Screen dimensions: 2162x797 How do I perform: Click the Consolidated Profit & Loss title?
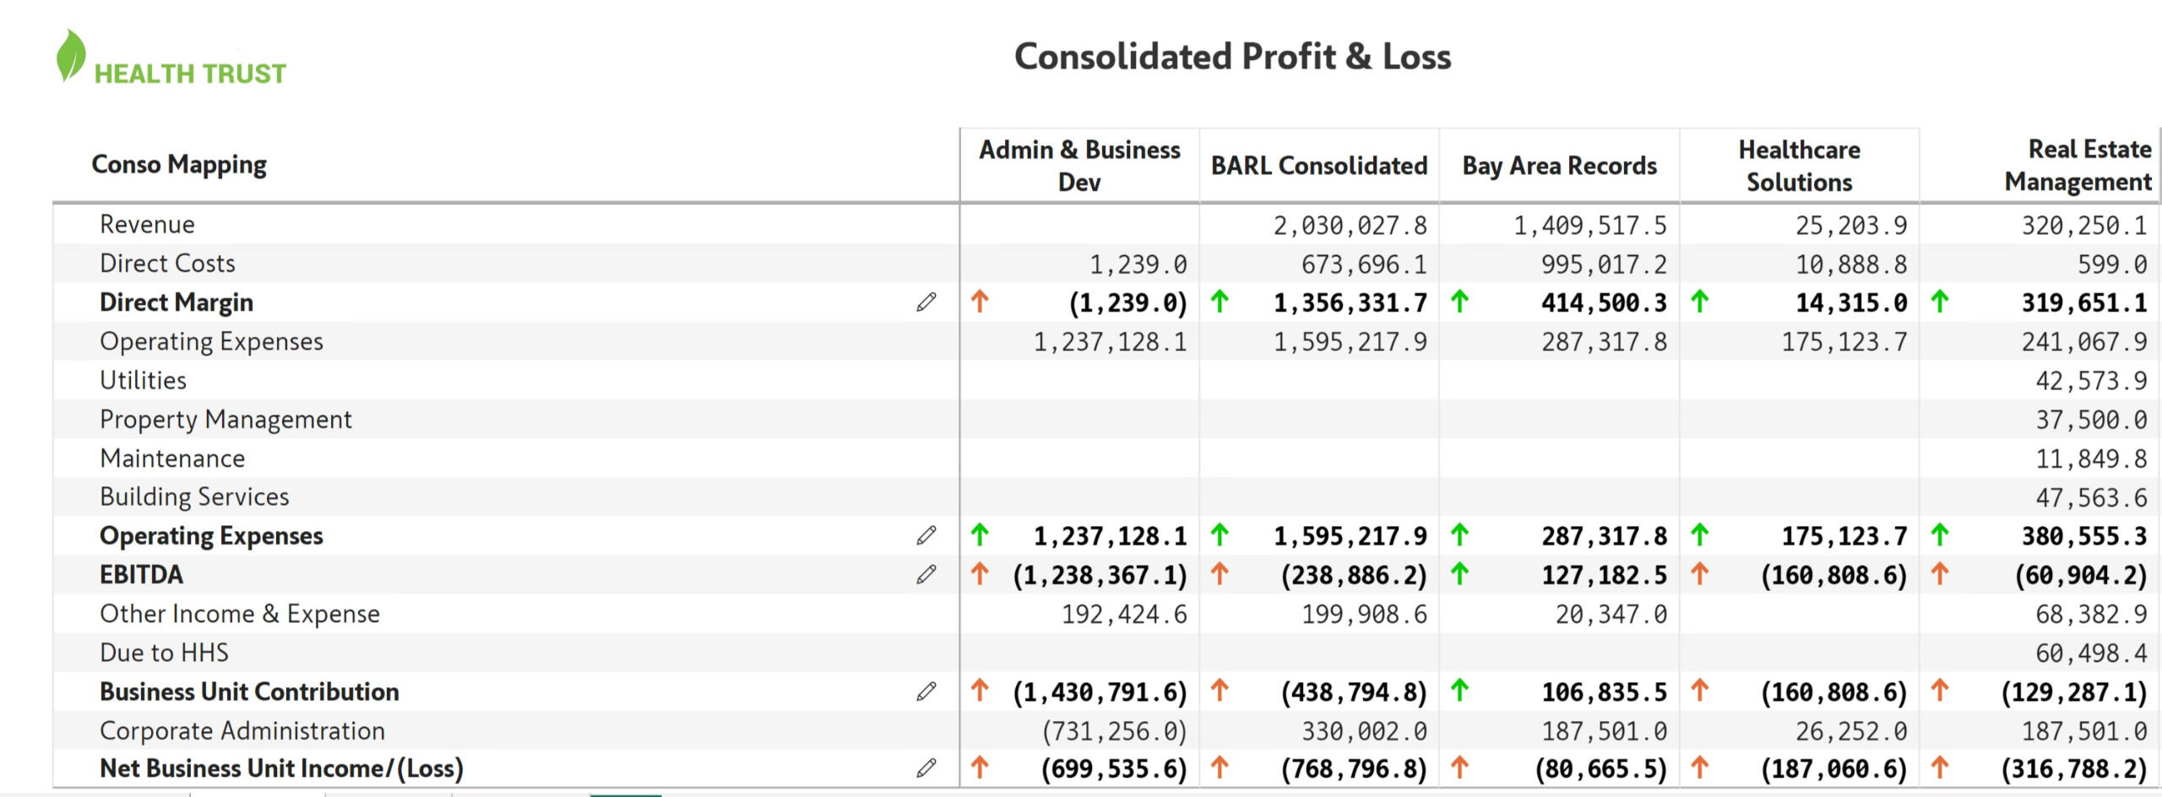pyautogui.click(x=1232, y=57)
